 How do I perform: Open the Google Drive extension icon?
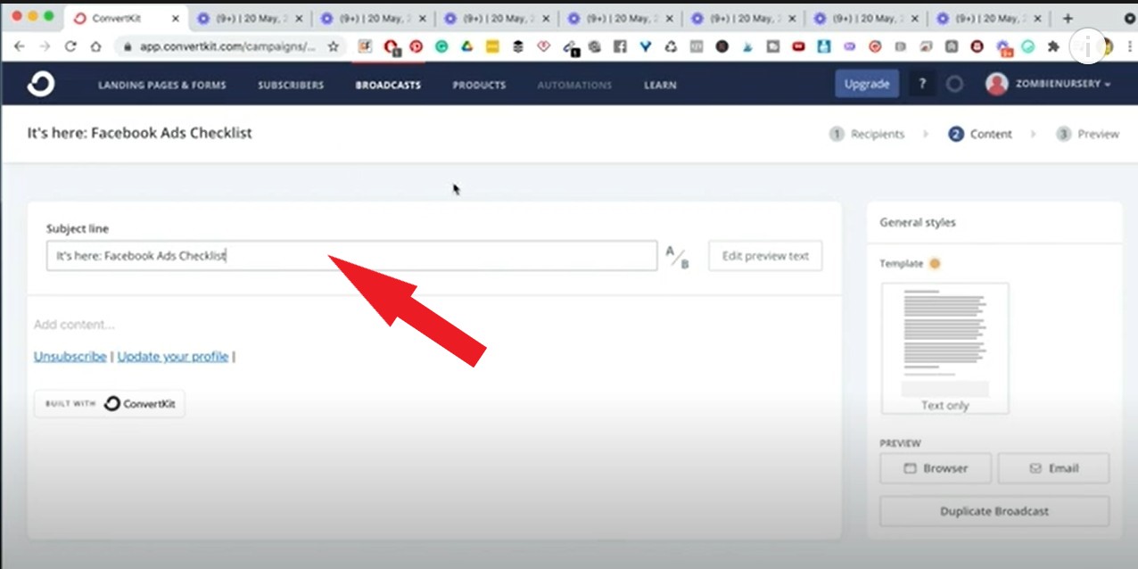[x=466, y=45]
